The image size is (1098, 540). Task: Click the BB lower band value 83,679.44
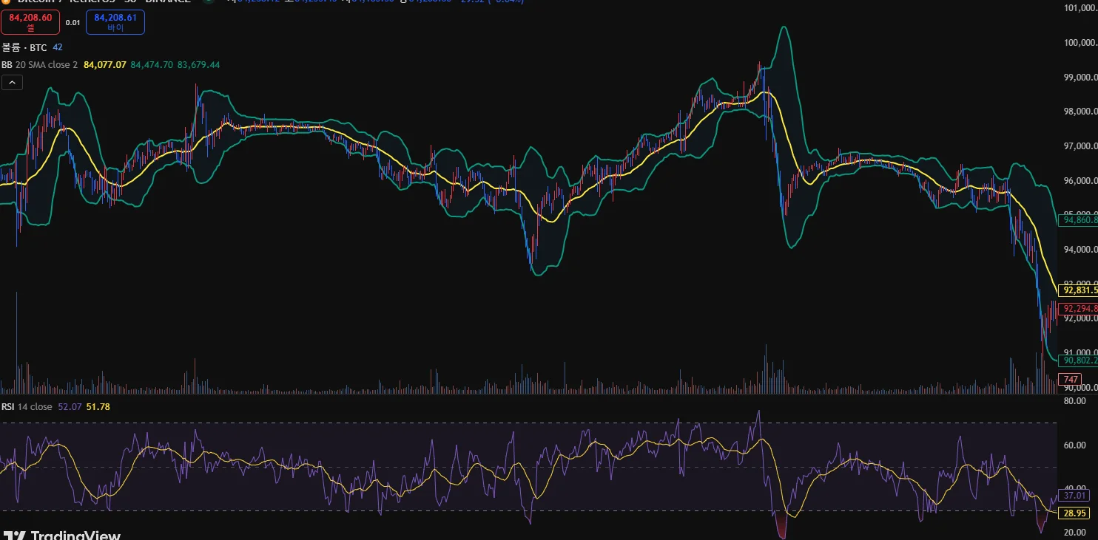(x=198, y=65)
